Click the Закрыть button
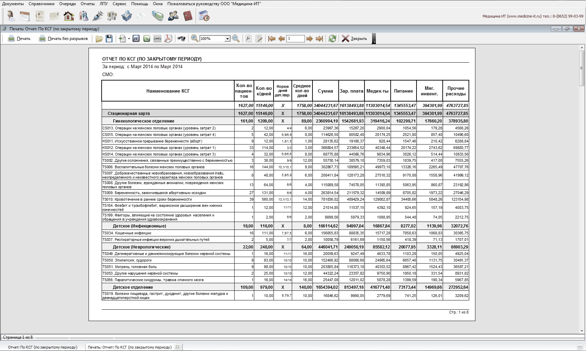 354,39
